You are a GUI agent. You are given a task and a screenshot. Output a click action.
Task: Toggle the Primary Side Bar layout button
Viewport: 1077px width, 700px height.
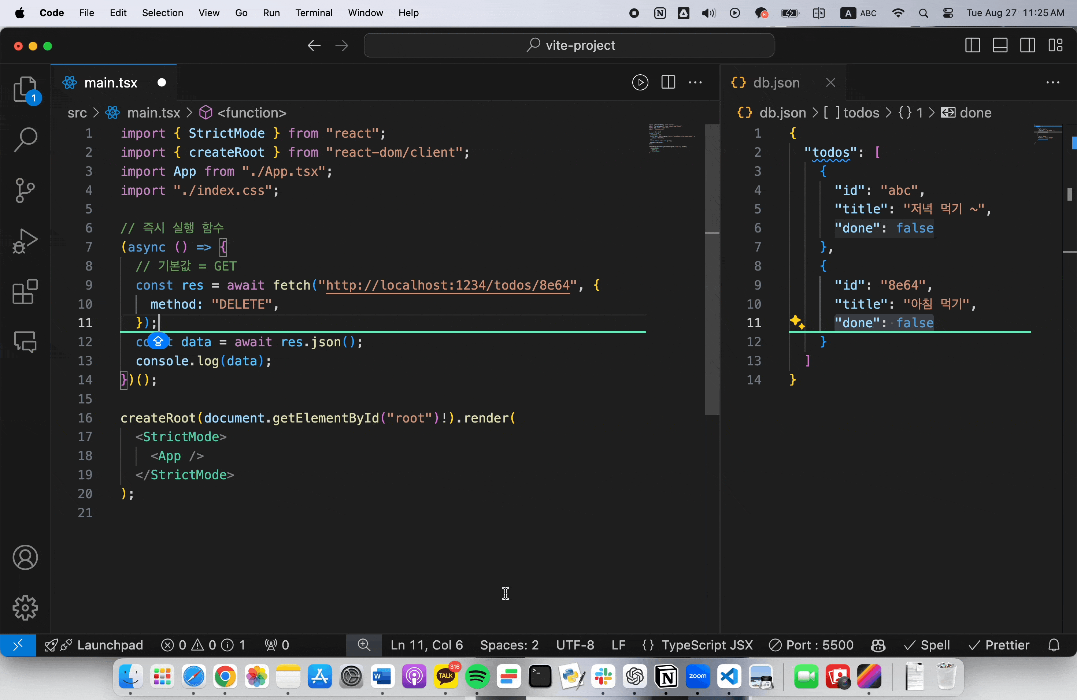pos(973,45)
